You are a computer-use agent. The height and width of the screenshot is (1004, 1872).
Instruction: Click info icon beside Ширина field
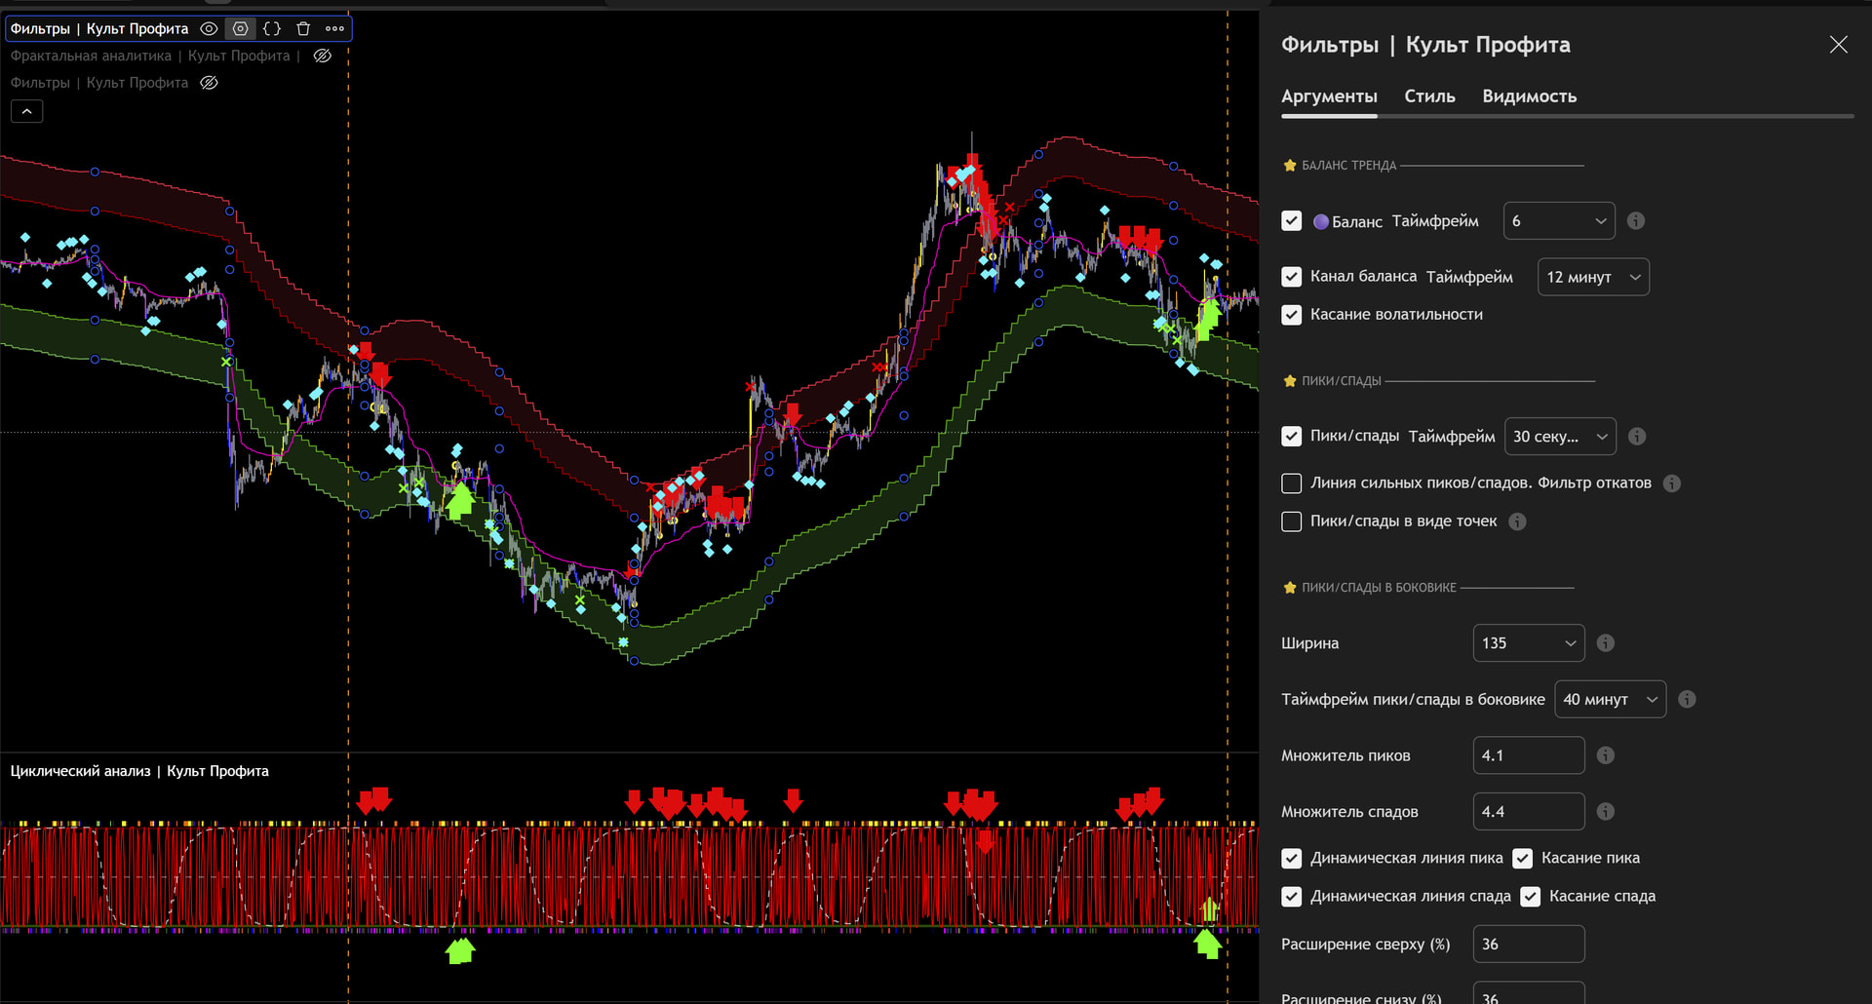[1606, 643]
